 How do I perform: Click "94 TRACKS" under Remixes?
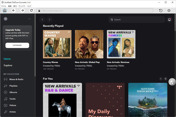112,69
